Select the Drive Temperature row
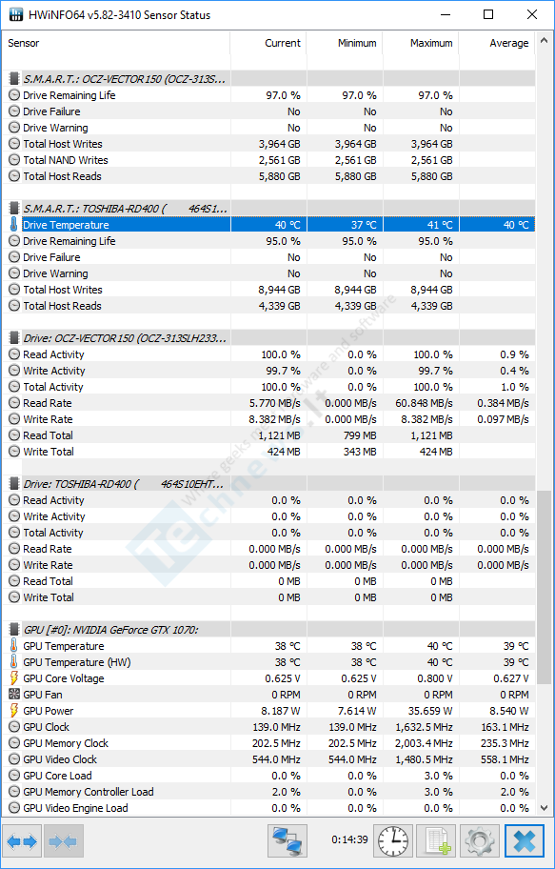Viewport: 555px width, 869px height. click(x=268, y=225)
